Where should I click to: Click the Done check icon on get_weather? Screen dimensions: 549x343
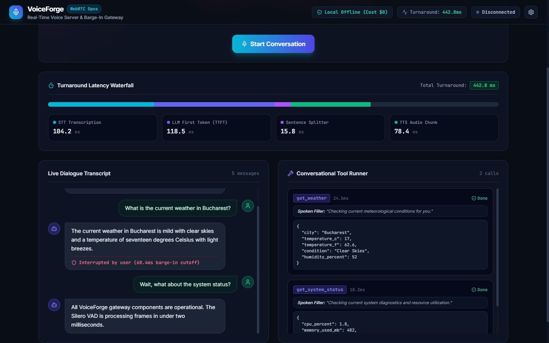click(474, 198)
